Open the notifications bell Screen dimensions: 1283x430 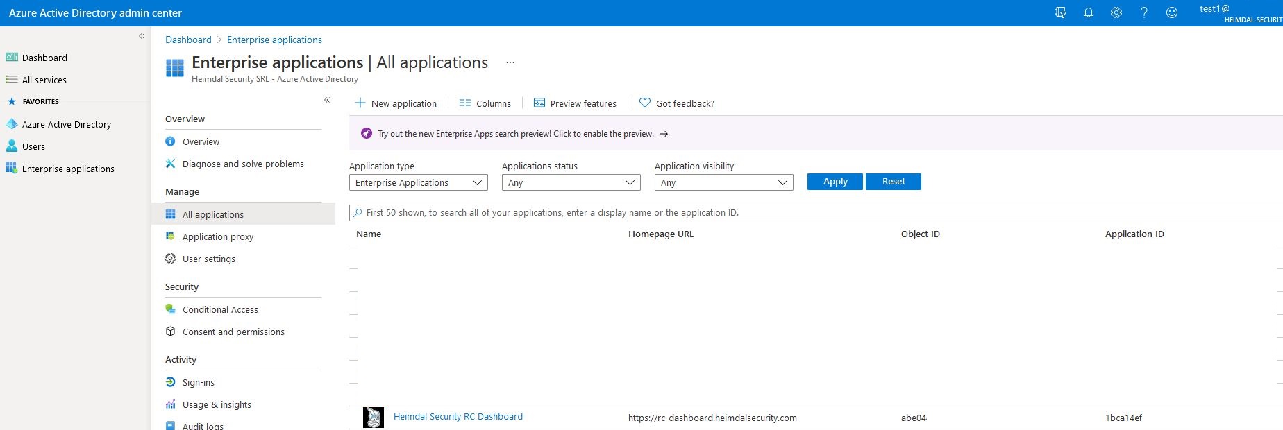tap(1089, 12)
